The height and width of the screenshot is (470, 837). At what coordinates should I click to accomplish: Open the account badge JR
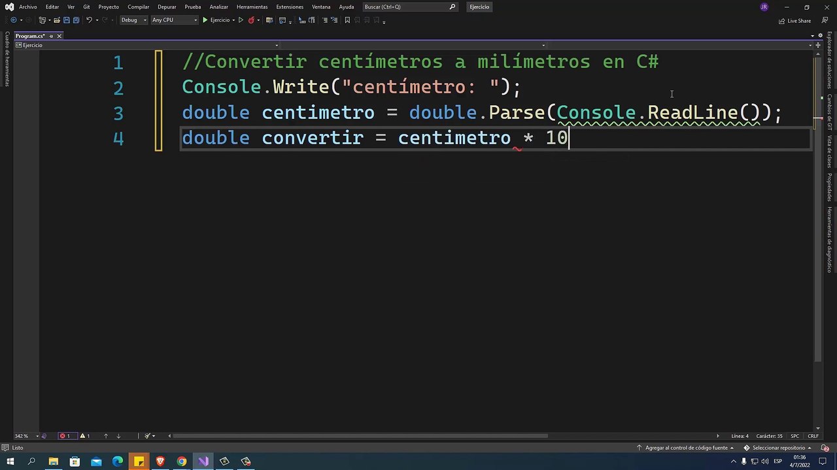click(764, 7)
